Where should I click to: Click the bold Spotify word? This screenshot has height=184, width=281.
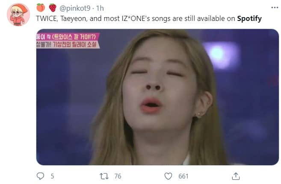249,19
